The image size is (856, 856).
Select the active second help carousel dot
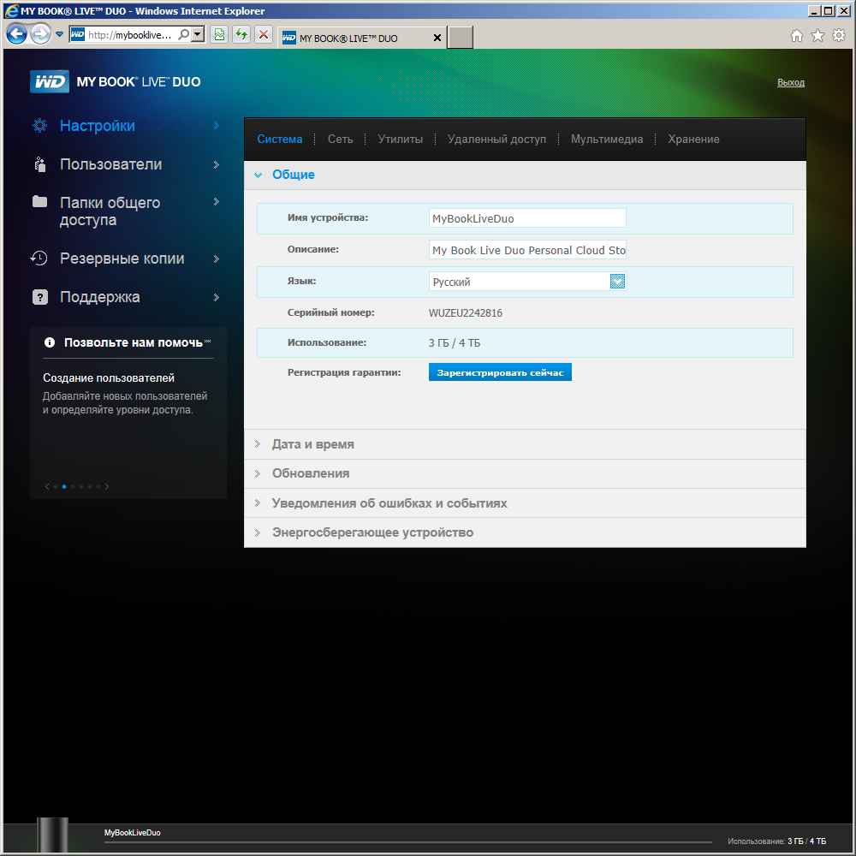[64, 486]
